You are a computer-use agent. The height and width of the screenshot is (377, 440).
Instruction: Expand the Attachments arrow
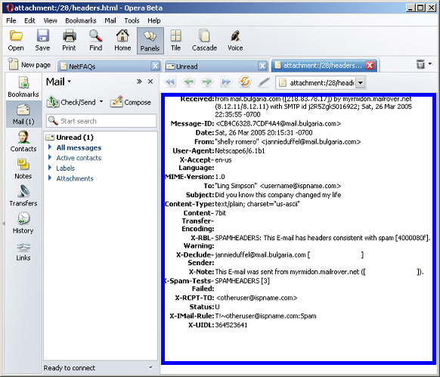point(50,178)
